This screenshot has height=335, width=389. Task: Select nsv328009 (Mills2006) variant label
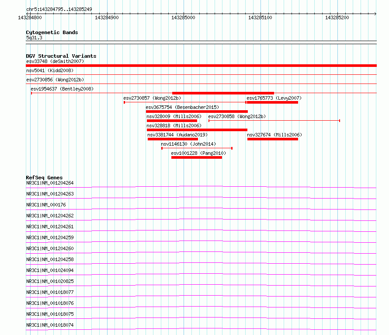click(x=174, y=116)
